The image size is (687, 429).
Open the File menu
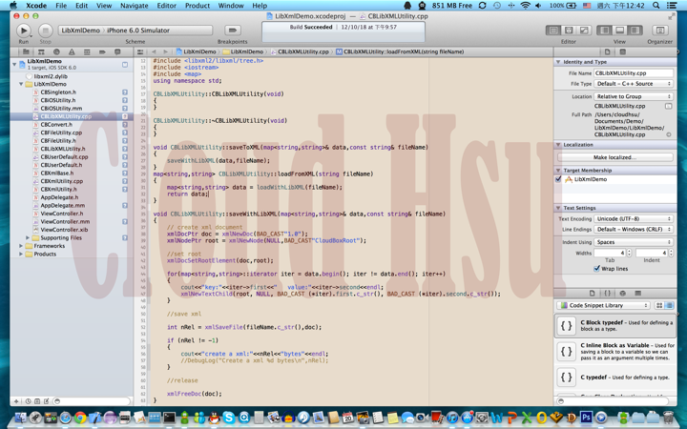pos(61,6)
